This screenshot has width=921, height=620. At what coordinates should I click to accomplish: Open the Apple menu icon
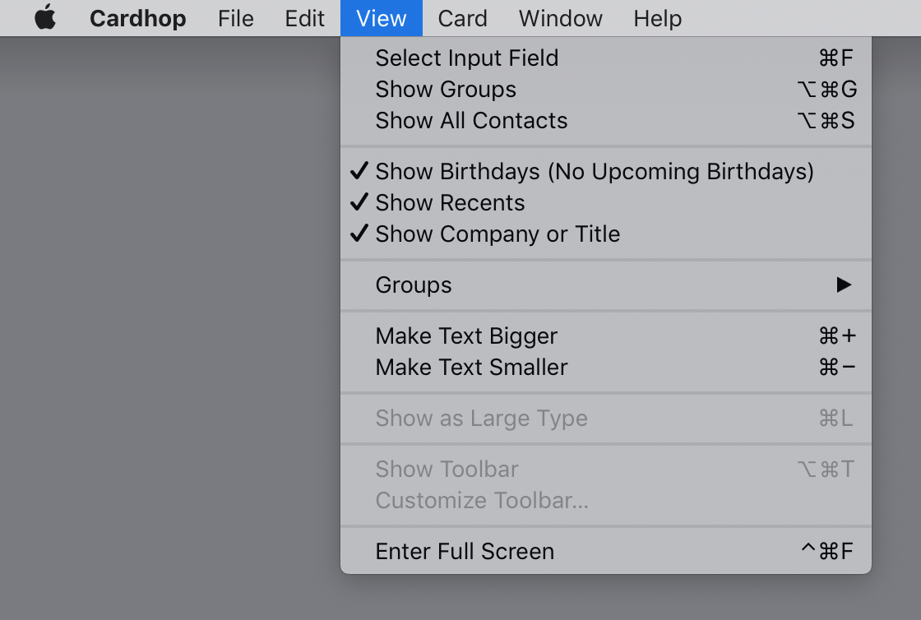point(45,17)
